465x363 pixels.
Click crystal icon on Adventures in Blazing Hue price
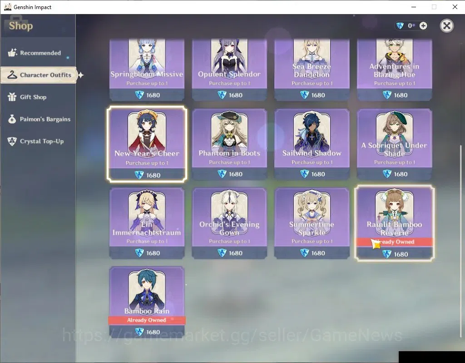point(387,95)
